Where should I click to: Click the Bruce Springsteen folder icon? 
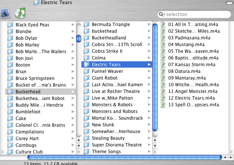click(10, 78)
